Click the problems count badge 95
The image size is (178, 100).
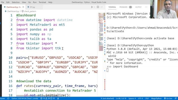(x=130, y=7)
